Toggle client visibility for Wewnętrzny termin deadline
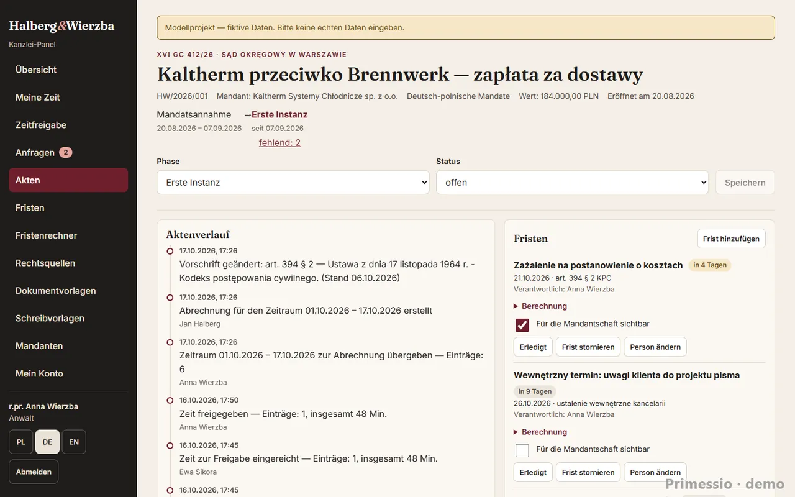The width and height of the screenshot is (795, 497). (522, 450)
